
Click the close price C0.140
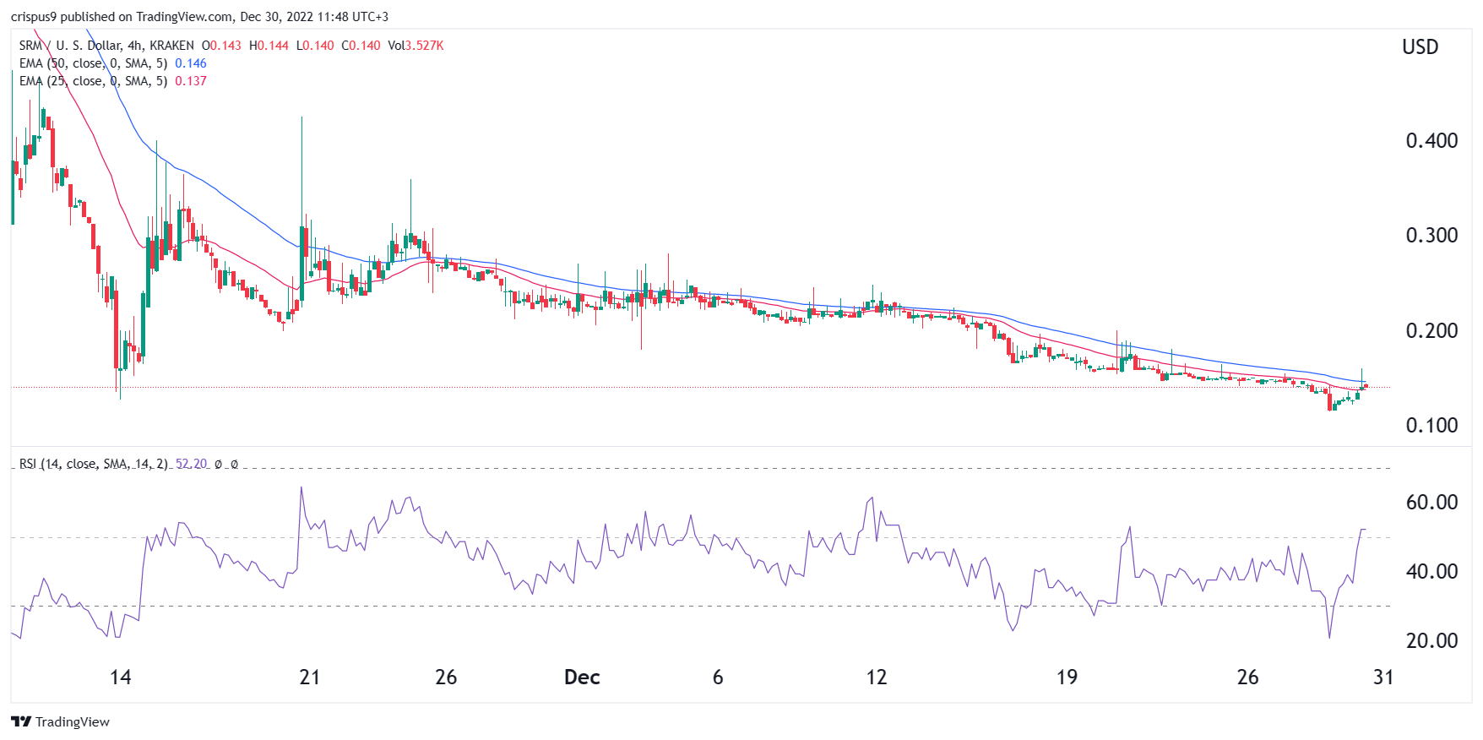pyautogui.click(x=361, y=46)
